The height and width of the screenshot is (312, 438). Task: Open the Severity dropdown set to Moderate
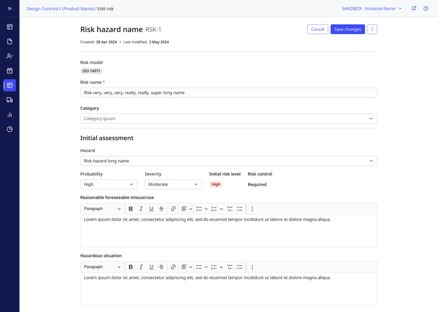pos(173,184)
